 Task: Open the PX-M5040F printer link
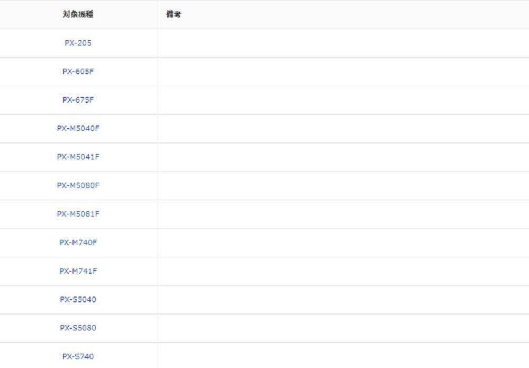coord(78,128)
